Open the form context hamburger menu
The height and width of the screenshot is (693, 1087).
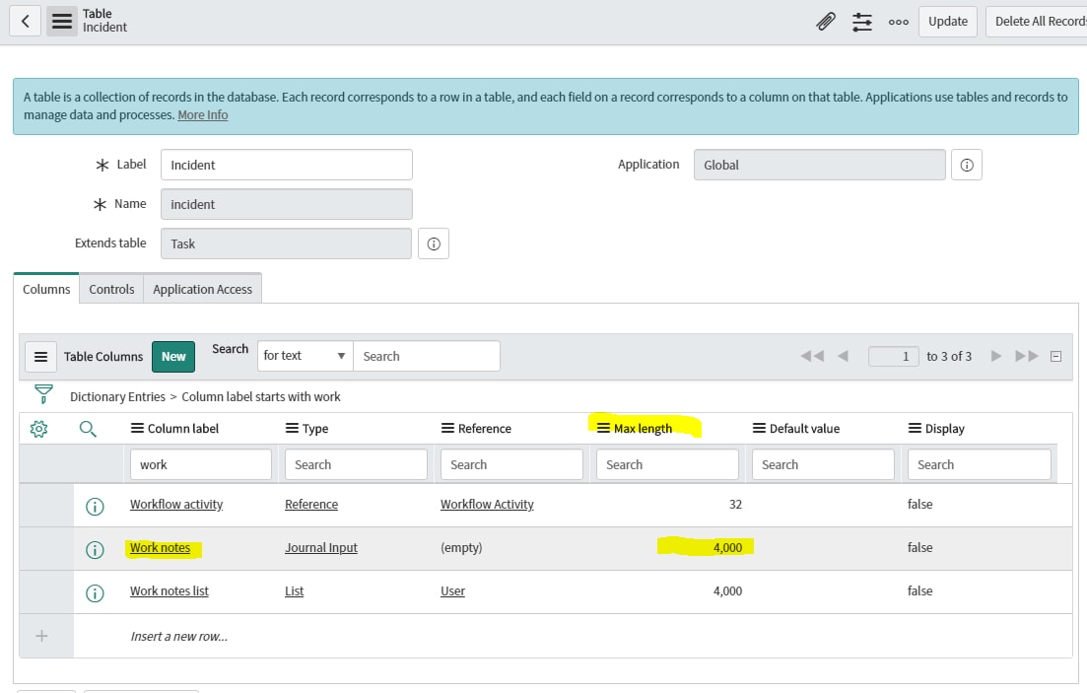pyautogui.click(x=62, y=21)
